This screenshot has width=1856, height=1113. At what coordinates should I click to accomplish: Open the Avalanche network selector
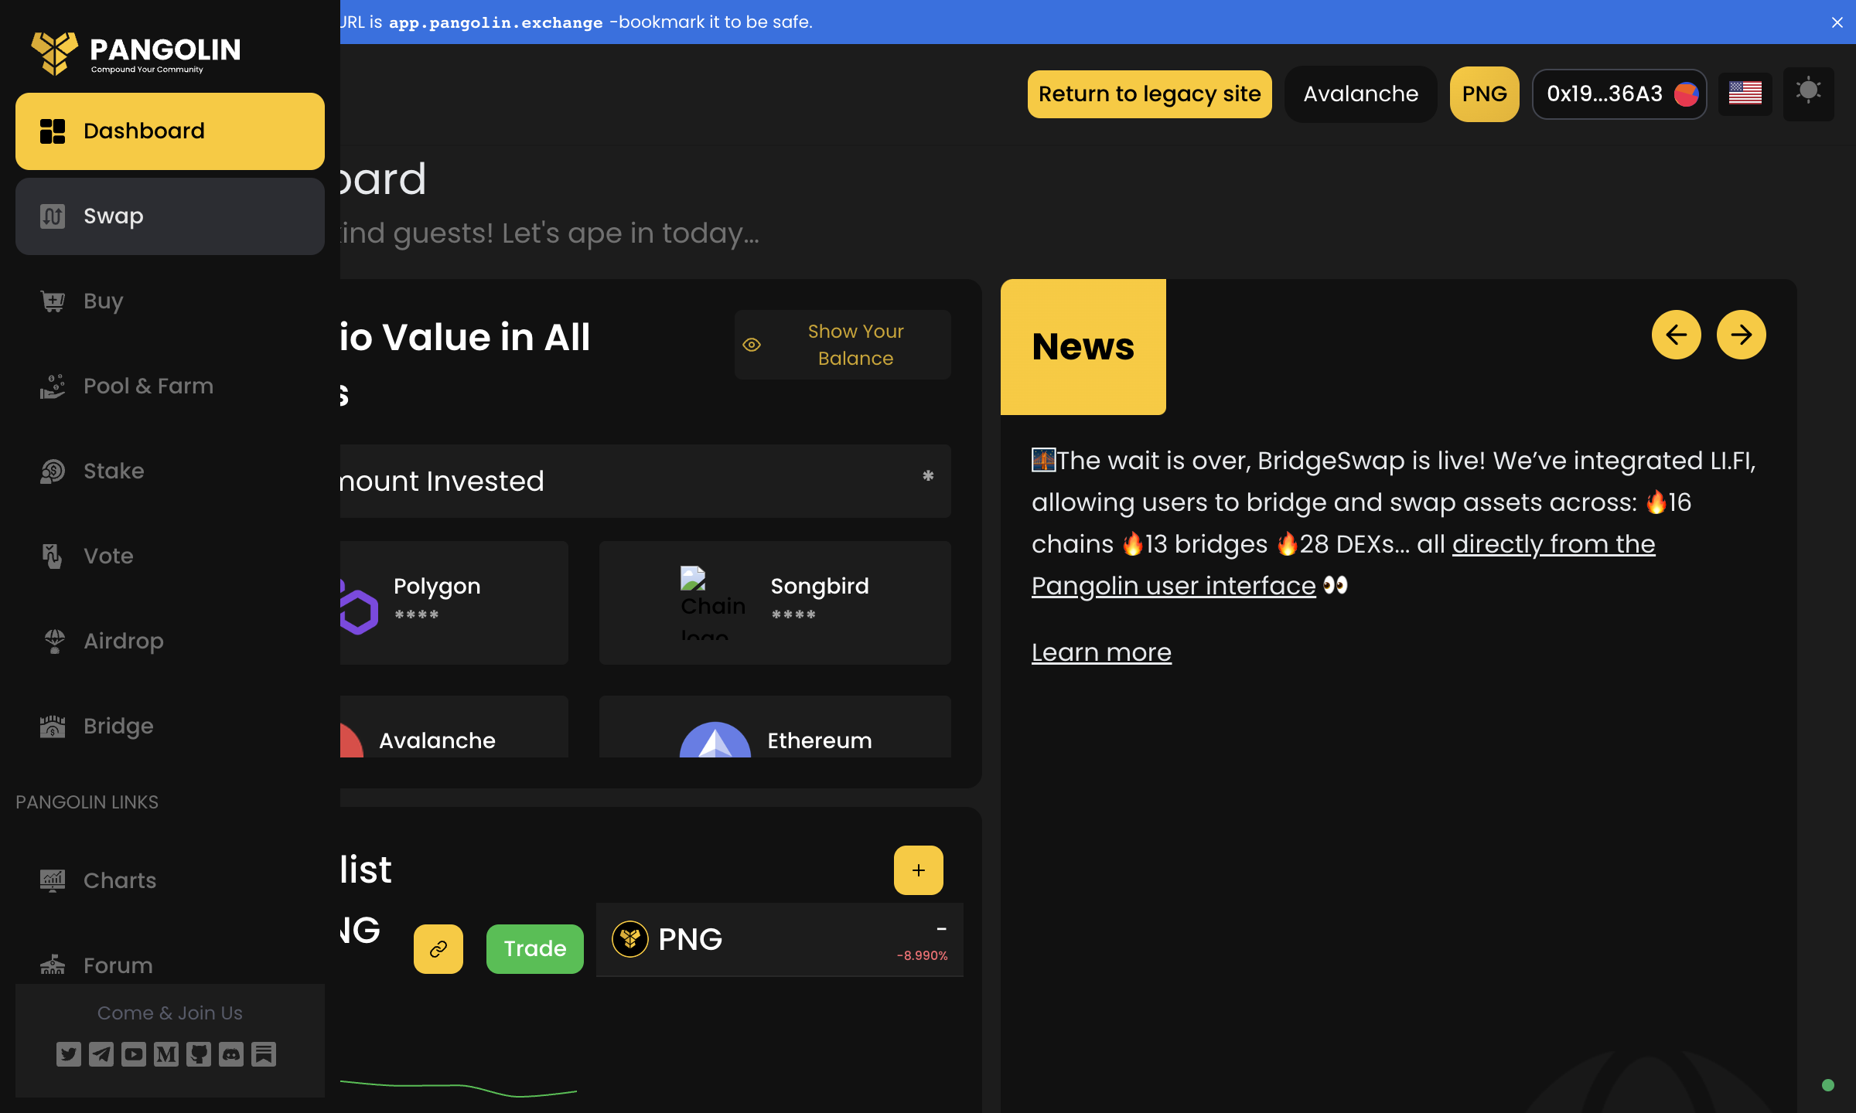[x=1361, y=94]
